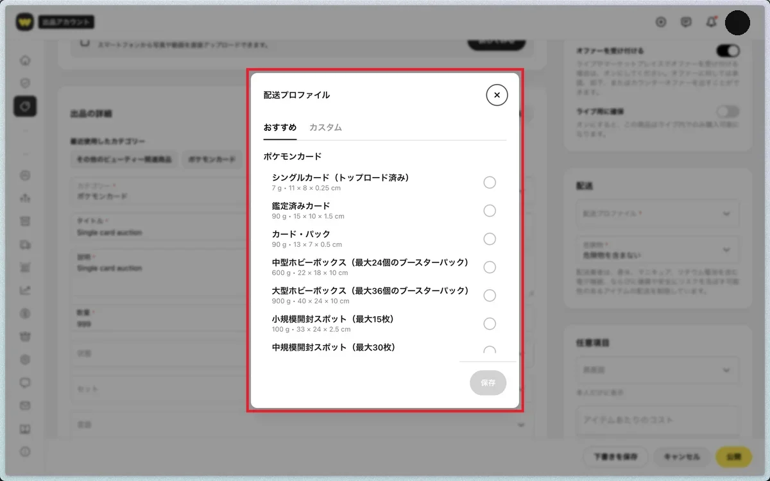Open the mail envelope sidebar icon
The image size is (770, 481).
point(25,406)
